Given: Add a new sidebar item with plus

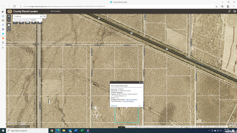Looking at the screenshot, I should pyautogui.click(x=3, y=48).
